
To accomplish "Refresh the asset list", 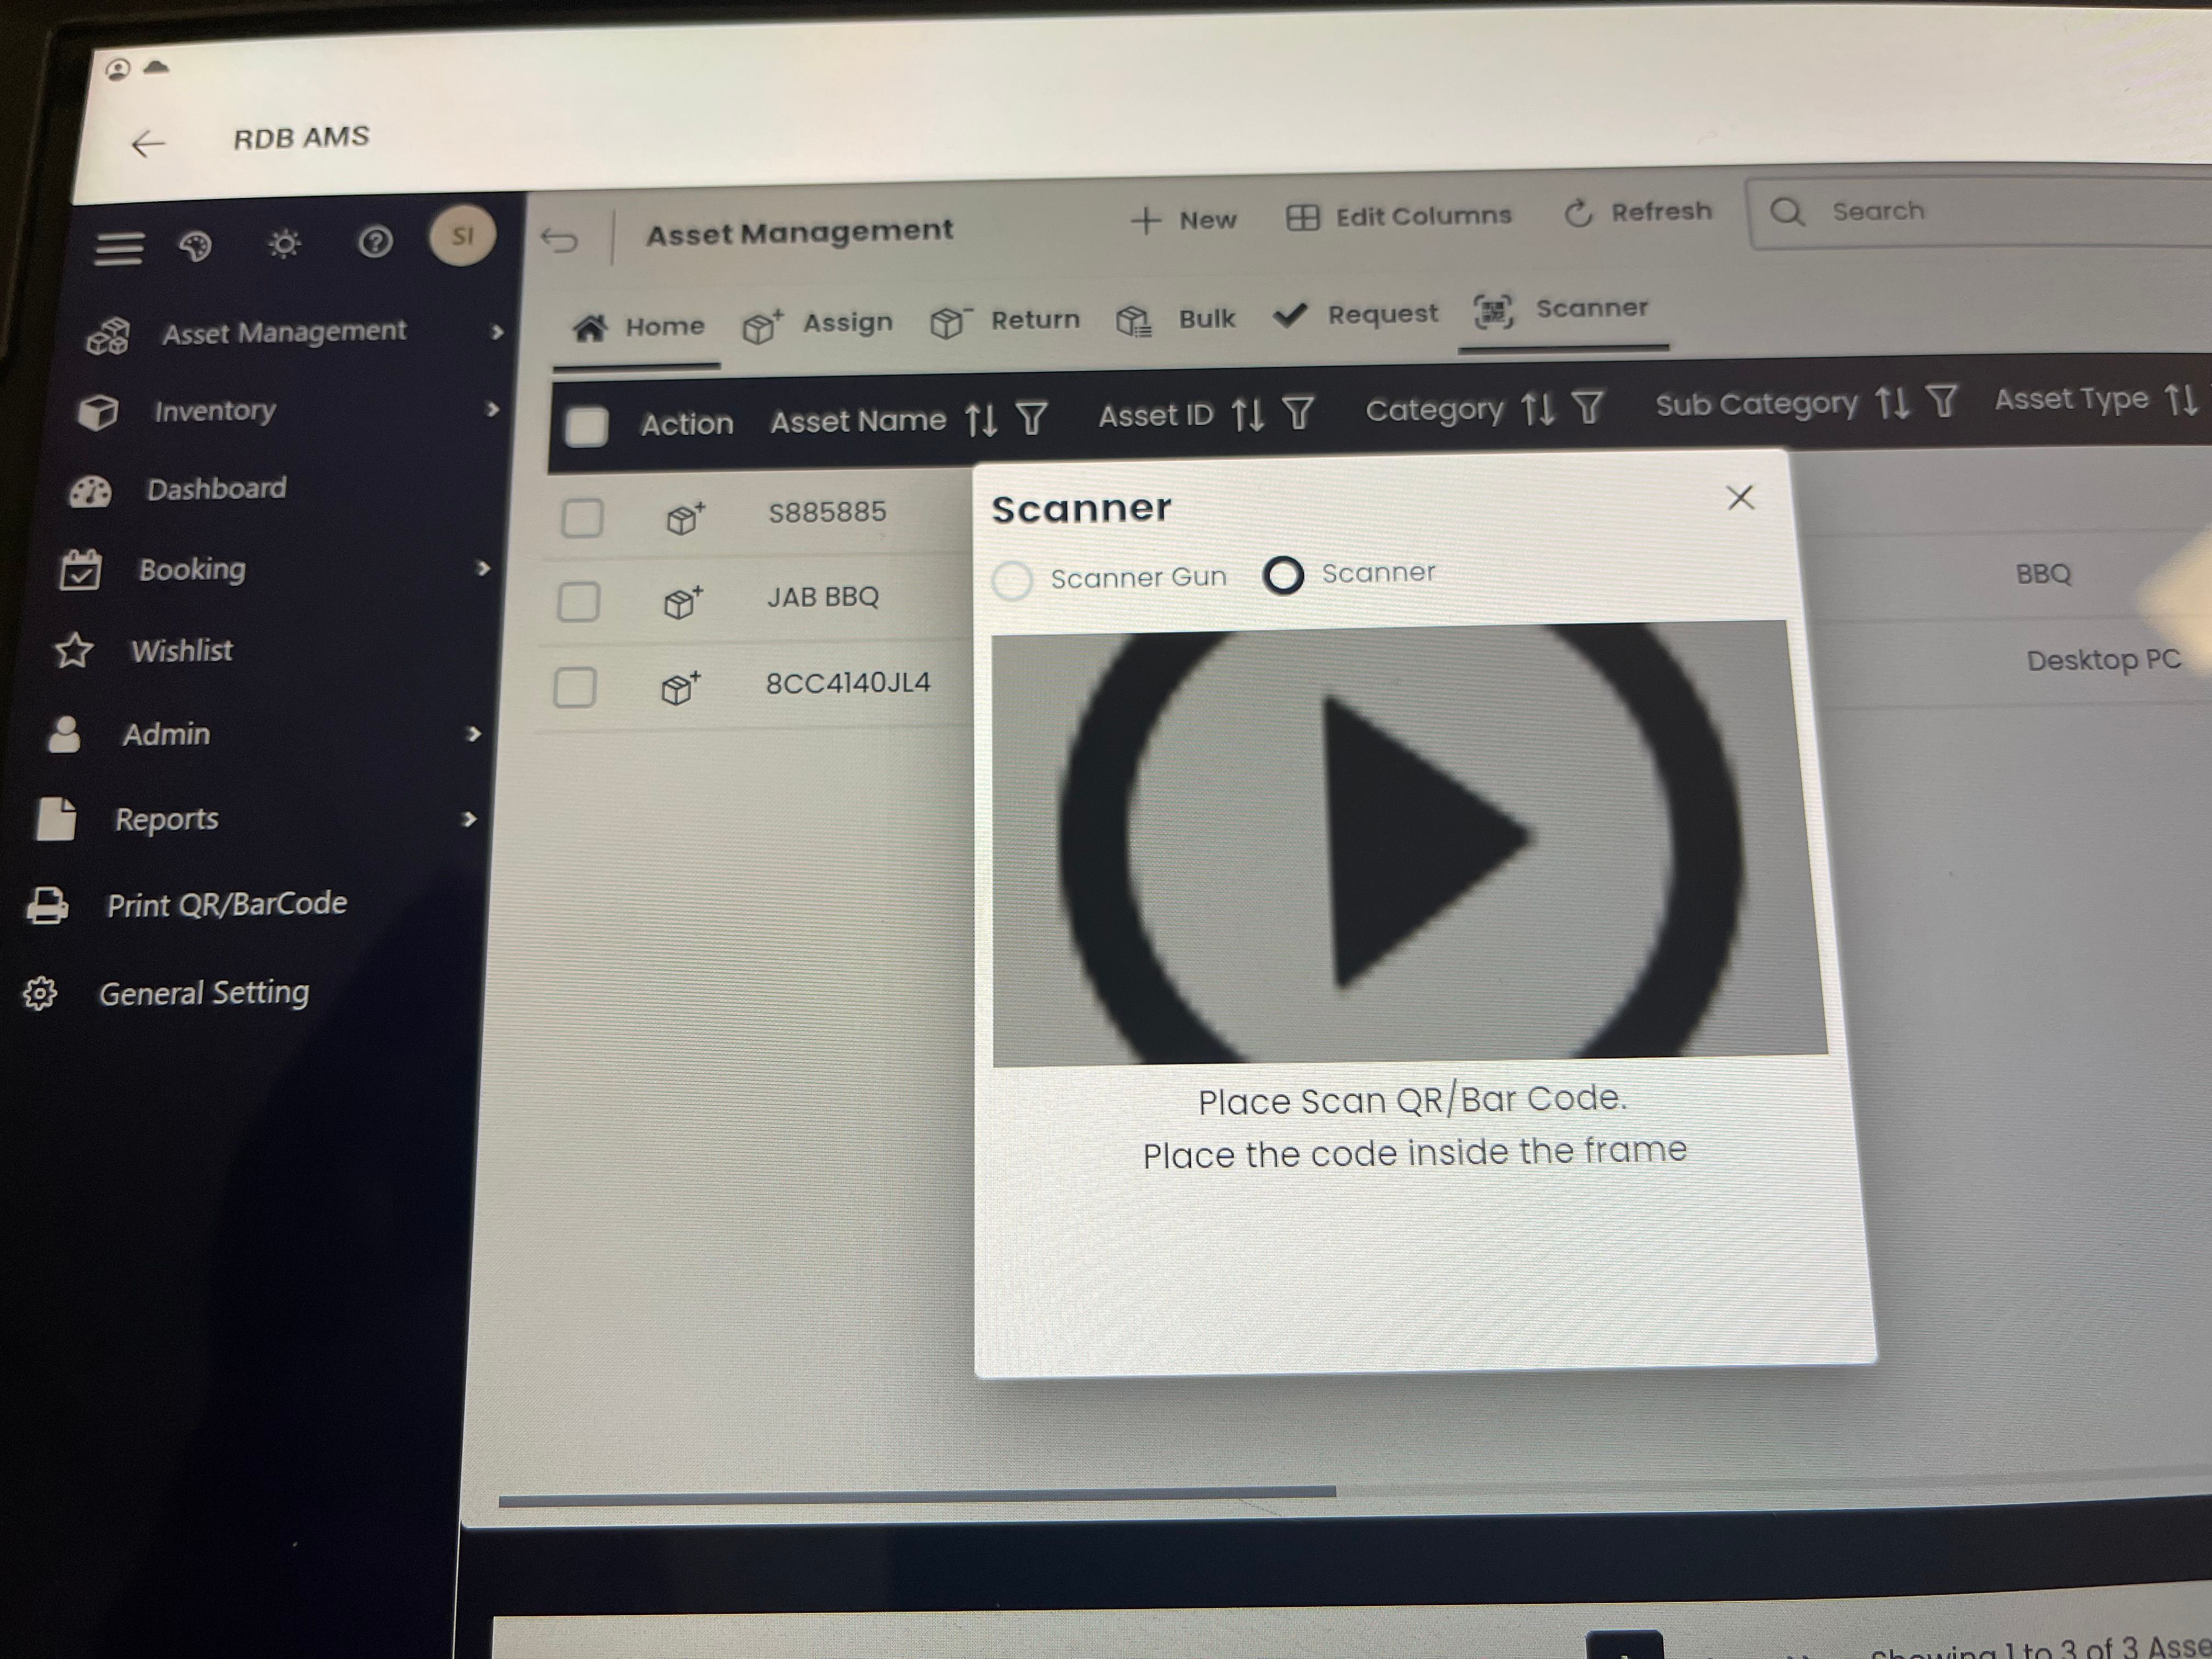I will pyautogui.click(x=1637, y=212).
